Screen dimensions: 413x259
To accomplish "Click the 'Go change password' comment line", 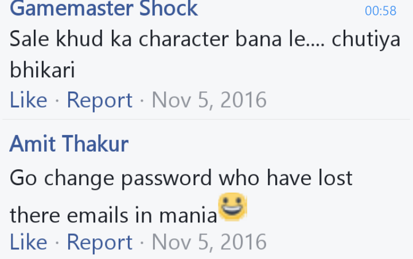I will coord(181,178).
